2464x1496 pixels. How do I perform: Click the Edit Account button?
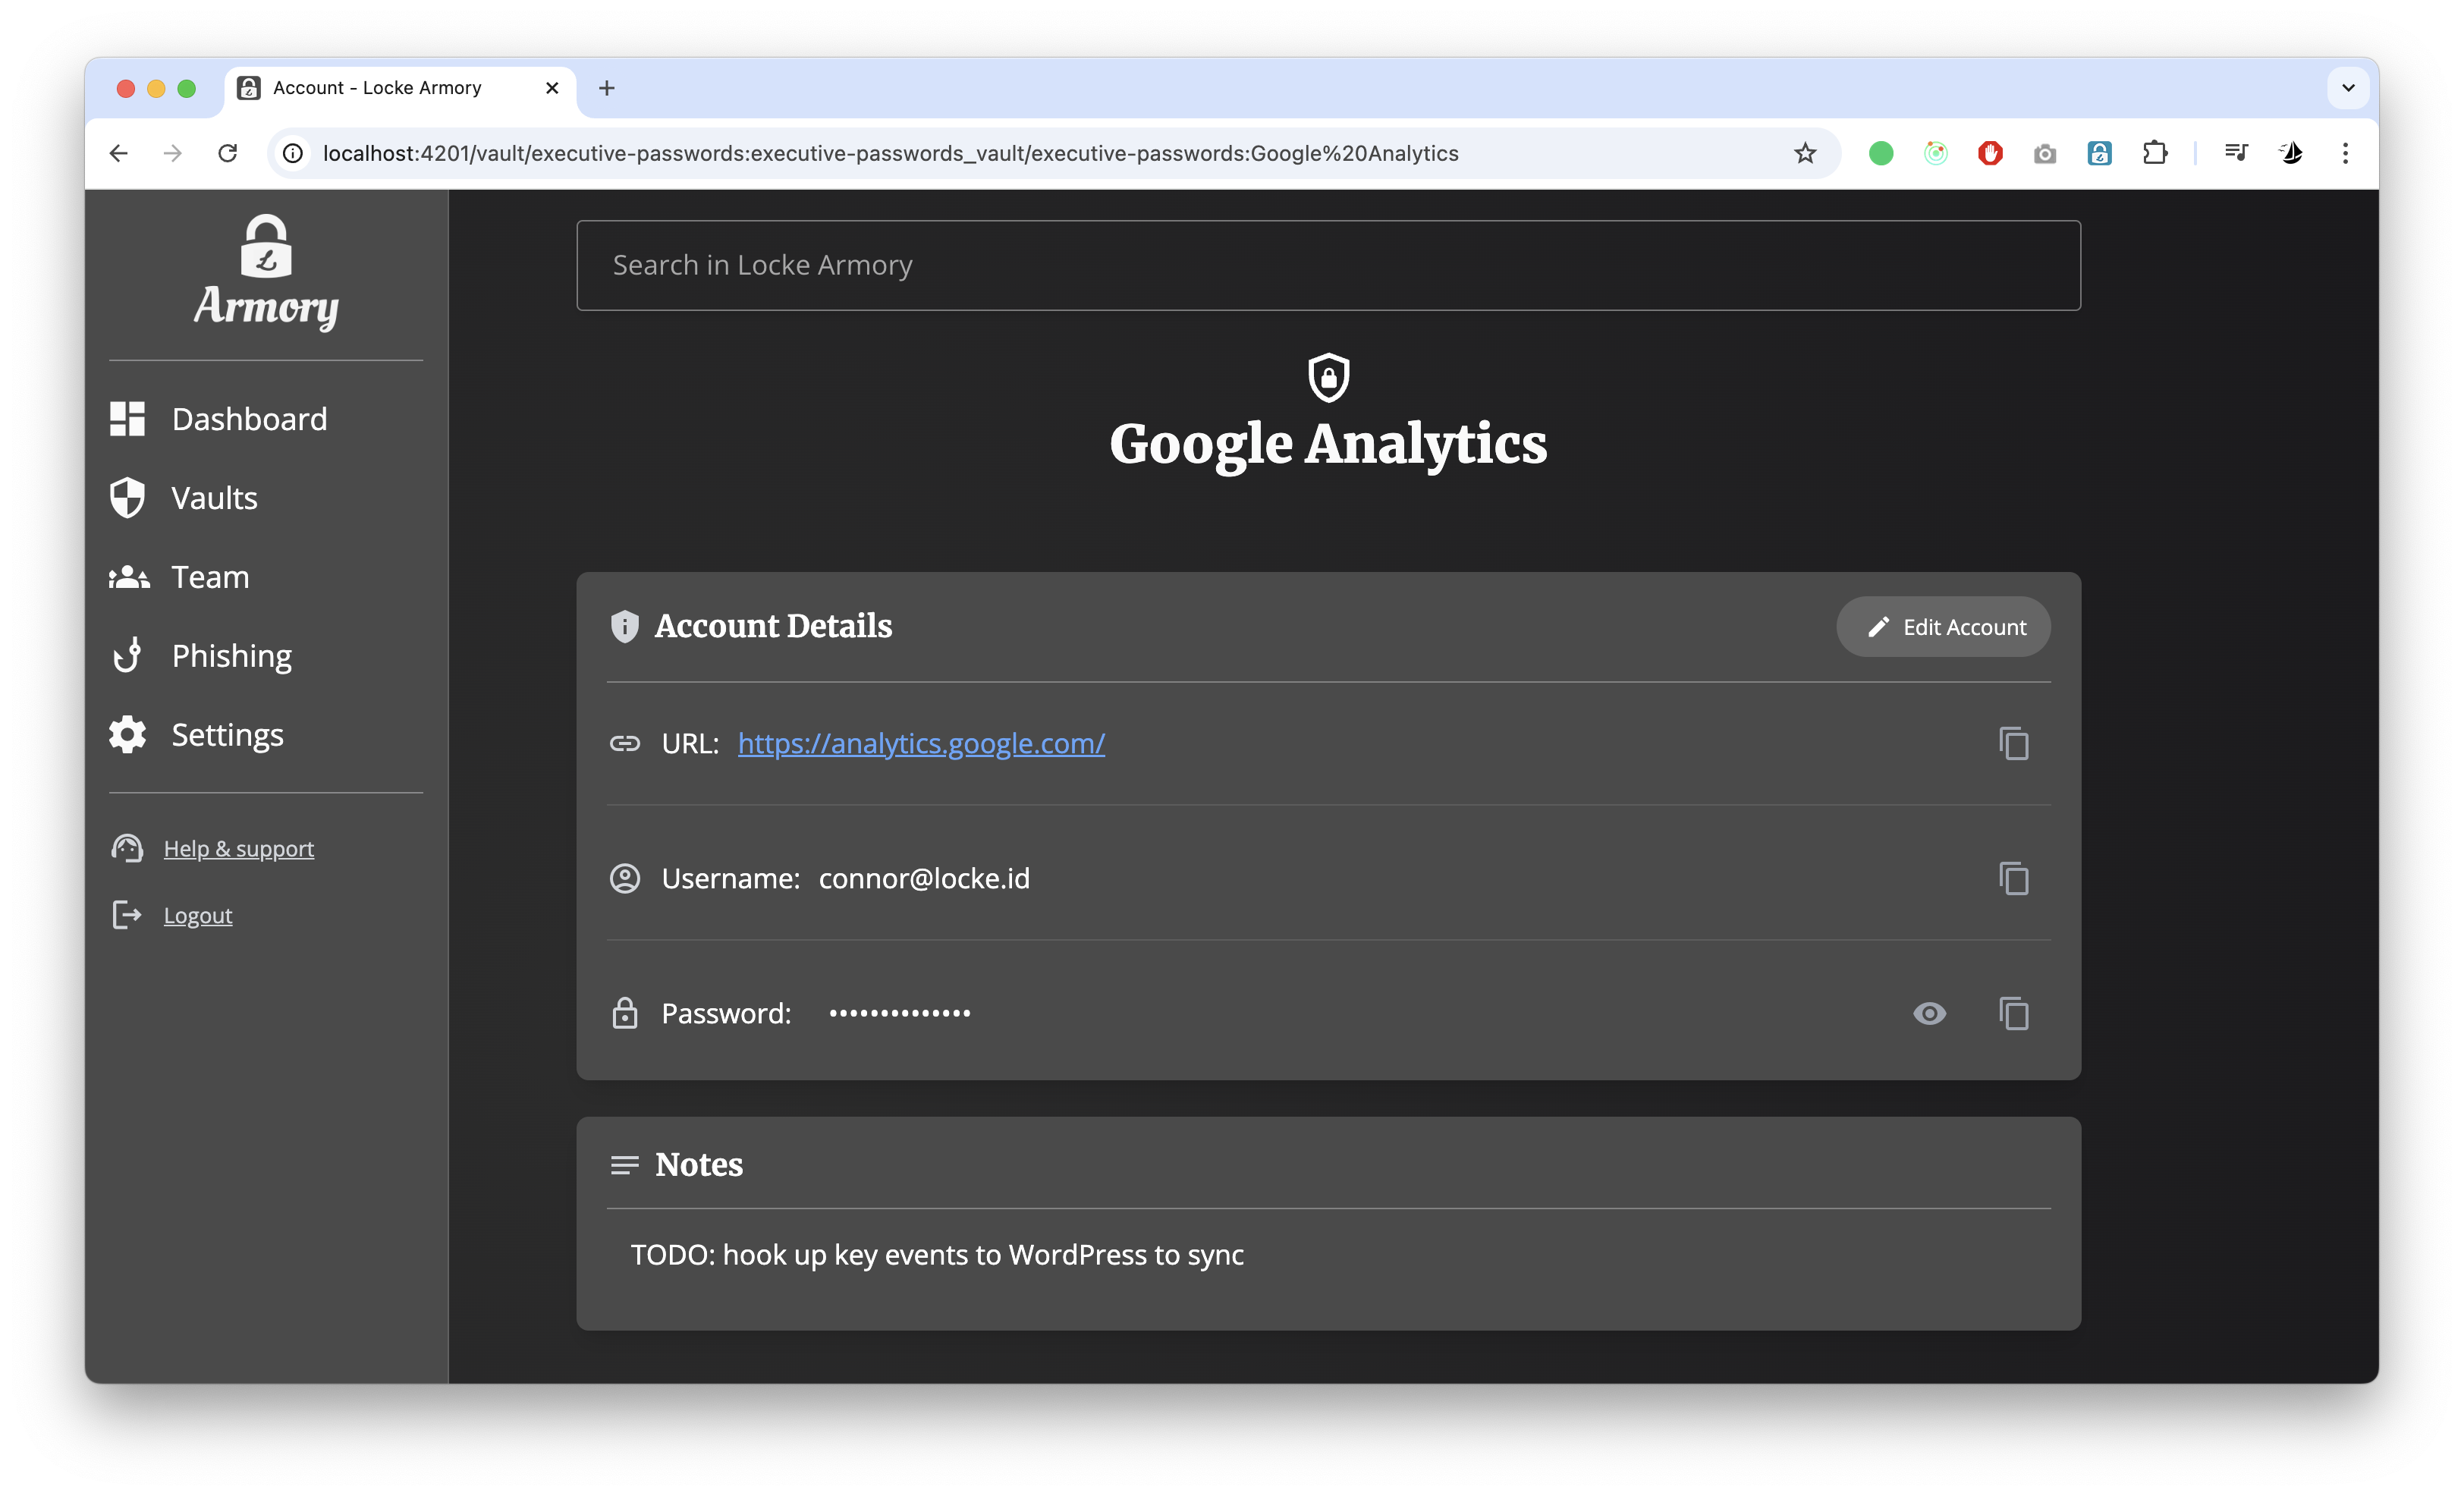(x=1943, y=627)
